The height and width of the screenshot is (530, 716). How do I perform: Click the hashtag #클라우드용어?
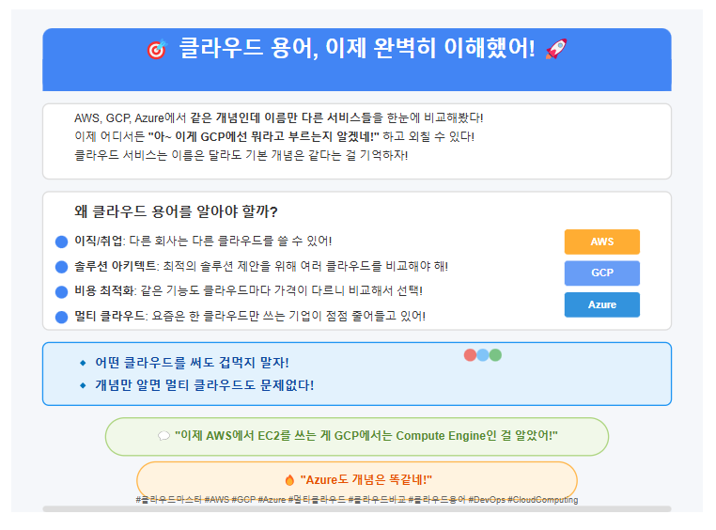tap(437, 500)
